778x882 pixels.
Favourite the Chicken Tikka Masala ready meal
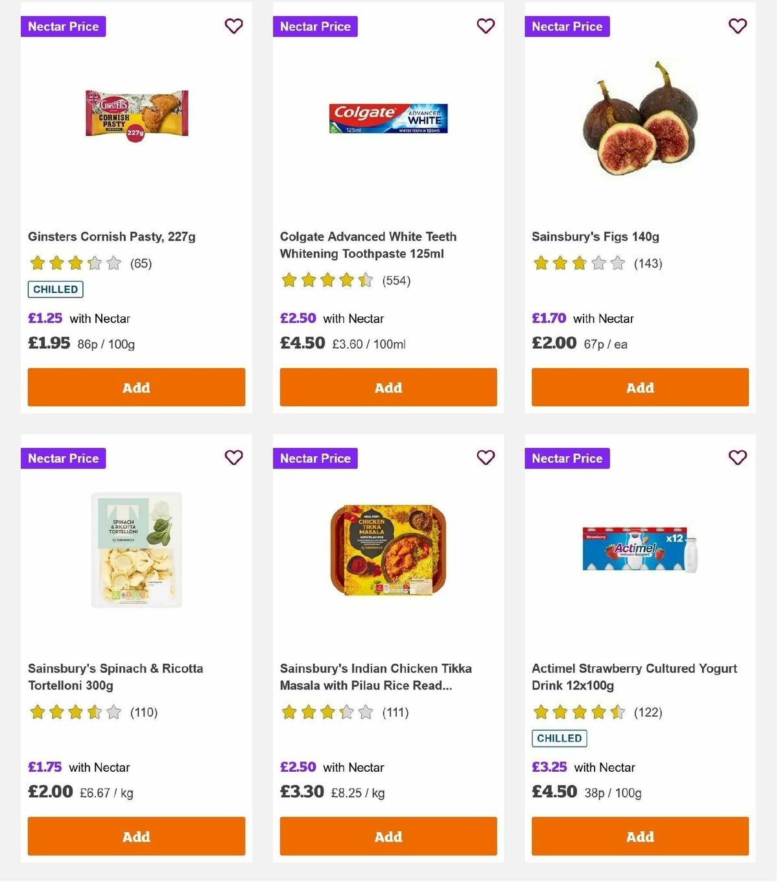(x=486, y=458)
